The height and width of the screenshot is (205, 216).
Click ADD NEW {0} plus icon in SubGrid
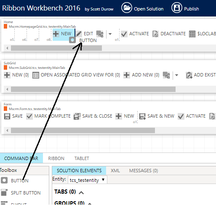(x=127, y=75)
